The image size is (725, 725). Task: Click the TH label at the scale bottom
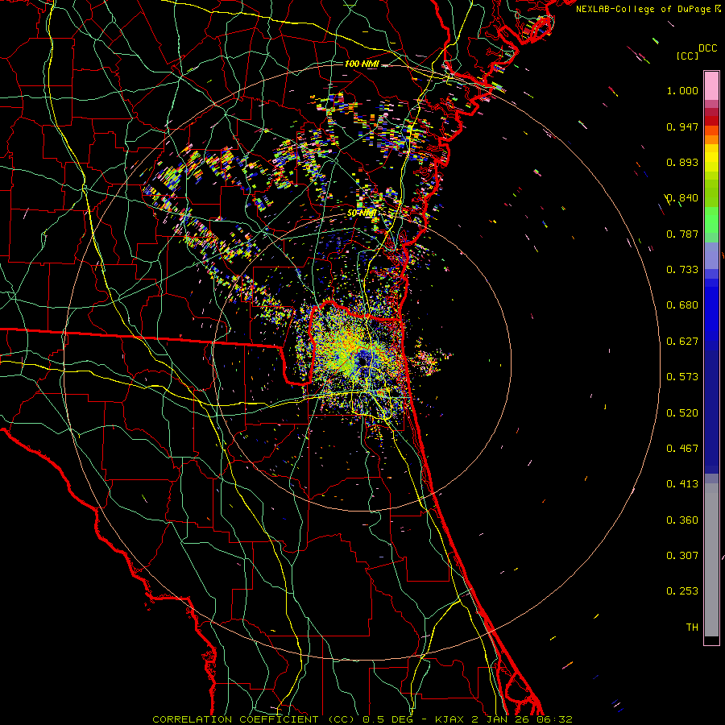coord(692,628)
